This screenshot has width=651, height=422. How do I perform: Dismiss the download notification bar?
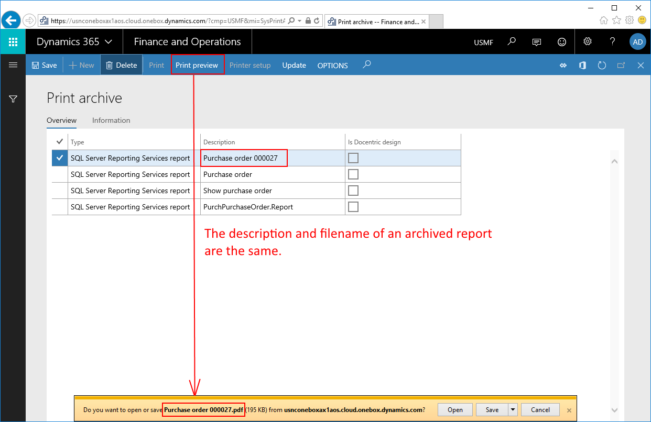(x=569, y=410)
